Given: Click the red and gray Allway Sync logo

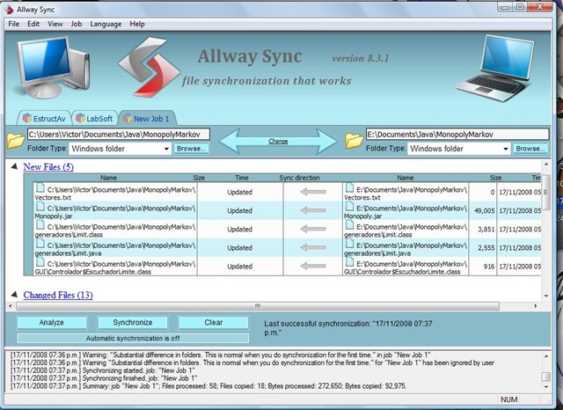Looking at the screenshot, I should pos(149,68).
